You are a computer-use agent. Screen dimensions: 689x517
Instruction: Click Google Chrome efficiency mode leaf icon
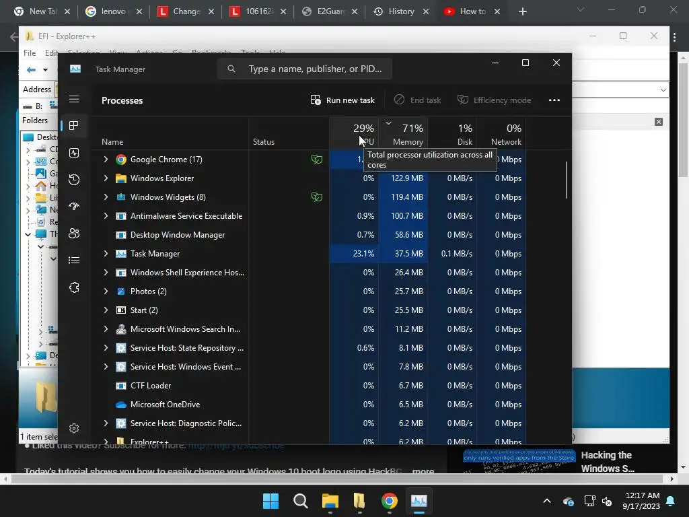[317, 159]
